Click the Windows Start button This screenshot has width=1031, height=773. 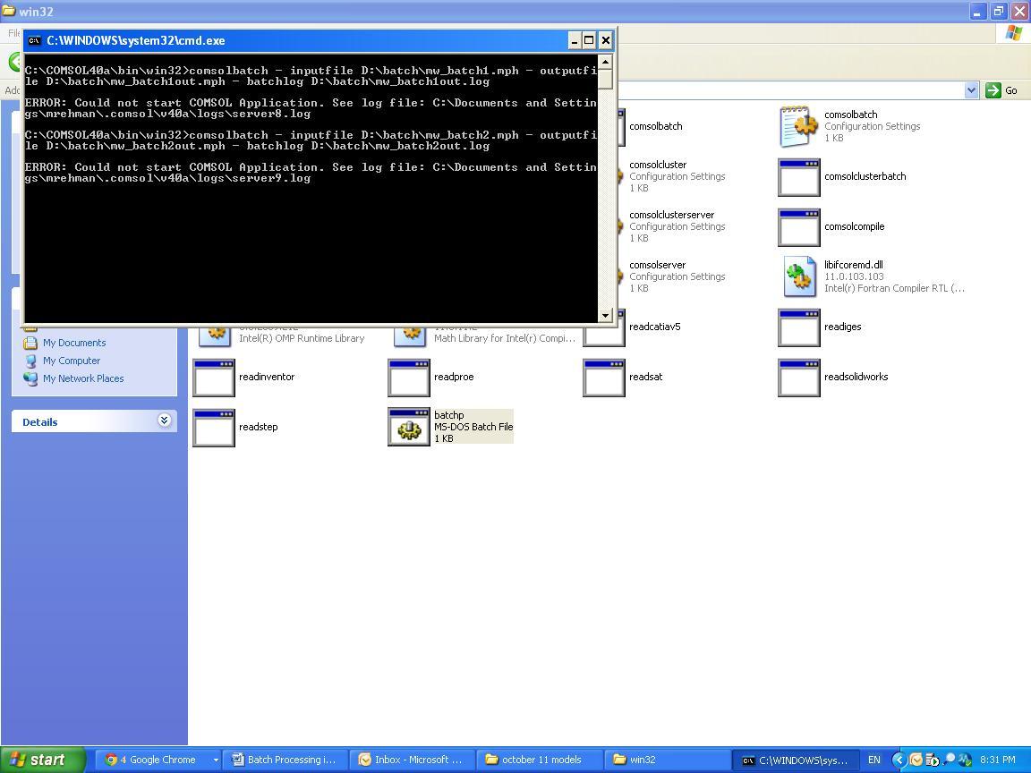(43, 760)
